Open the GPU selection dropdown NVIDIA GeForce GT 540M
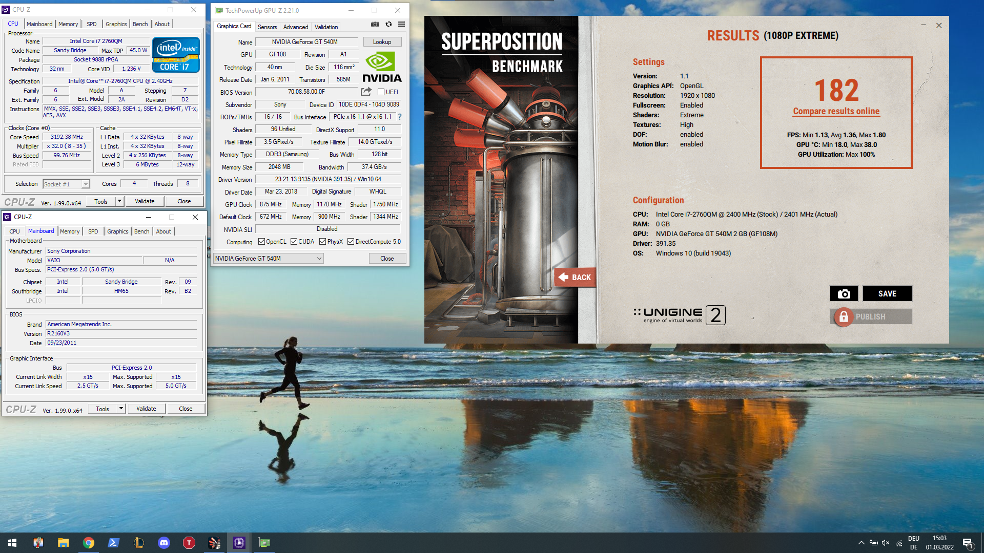This screenshot has height=553, width=984. [268, 259]
